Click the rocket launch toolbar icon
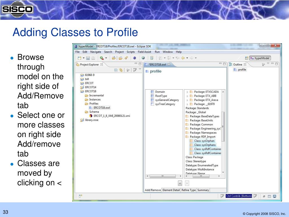This screenshot has height=217, width=289. pyautogui.click(x=126, y=58)
